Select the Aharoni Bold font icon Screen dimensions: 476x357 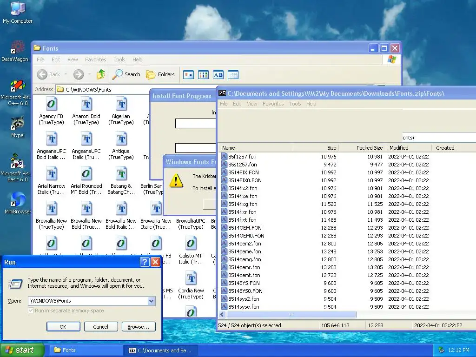[x=86, y=111]
